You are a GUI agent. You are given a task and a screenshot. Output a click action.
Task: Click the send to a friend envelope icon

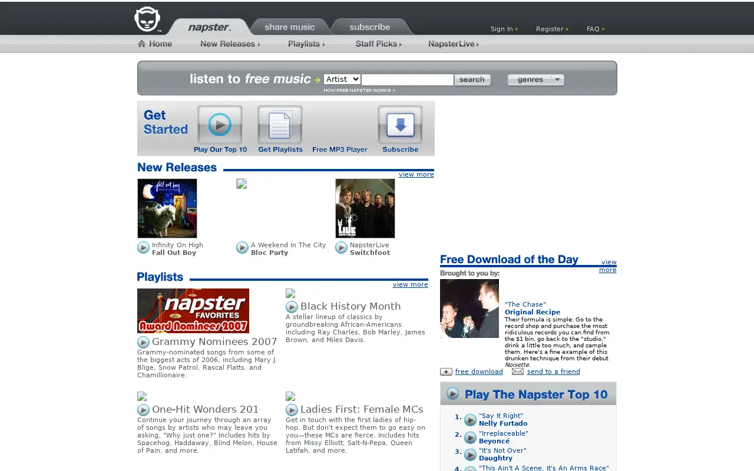point(518,372)
